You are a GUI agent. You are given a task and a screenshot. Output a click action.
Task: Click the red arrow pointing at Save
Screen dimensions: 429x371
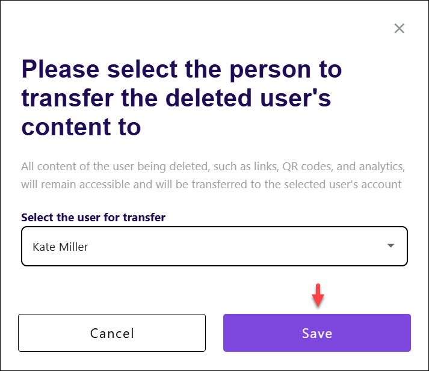(x=318, y=295)
